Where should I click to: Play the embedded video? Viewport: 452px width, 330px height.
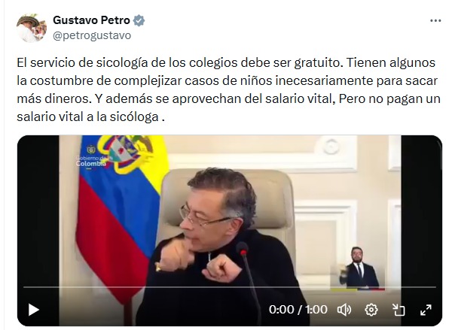point(34,310)
